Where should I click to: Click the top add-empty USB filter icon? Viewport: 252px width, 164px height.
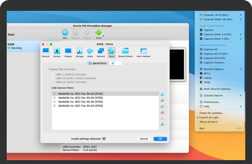tap(162, 94)
